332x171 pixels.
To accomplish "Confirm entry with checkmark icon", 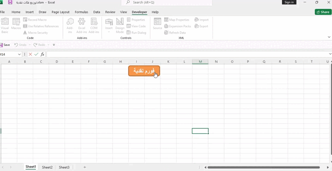I will point(36,54).
